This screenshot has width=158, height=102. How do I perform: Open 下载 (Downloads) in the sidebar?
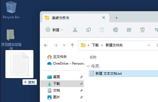[62, 84]
